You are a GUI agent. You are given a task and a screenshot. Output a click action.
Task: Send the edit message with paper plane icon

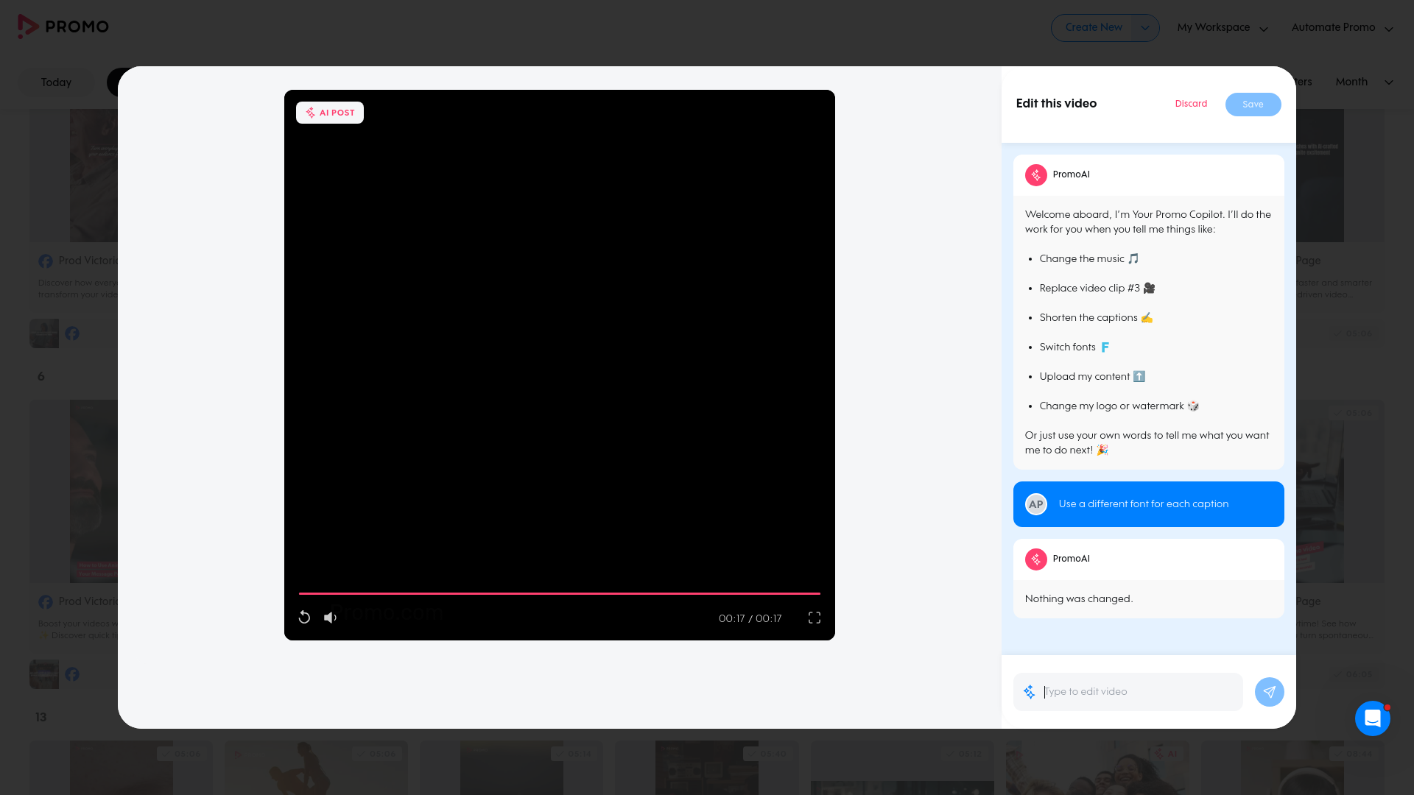point(1270,692)
